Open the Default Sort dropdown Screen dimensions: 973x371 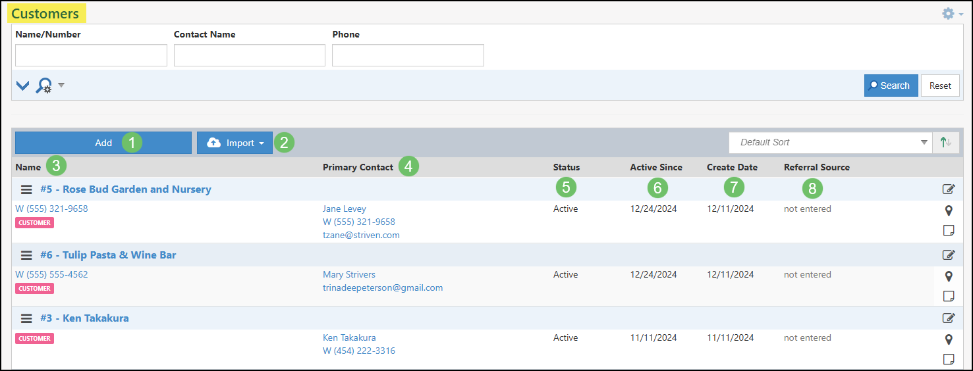point(830,143)
